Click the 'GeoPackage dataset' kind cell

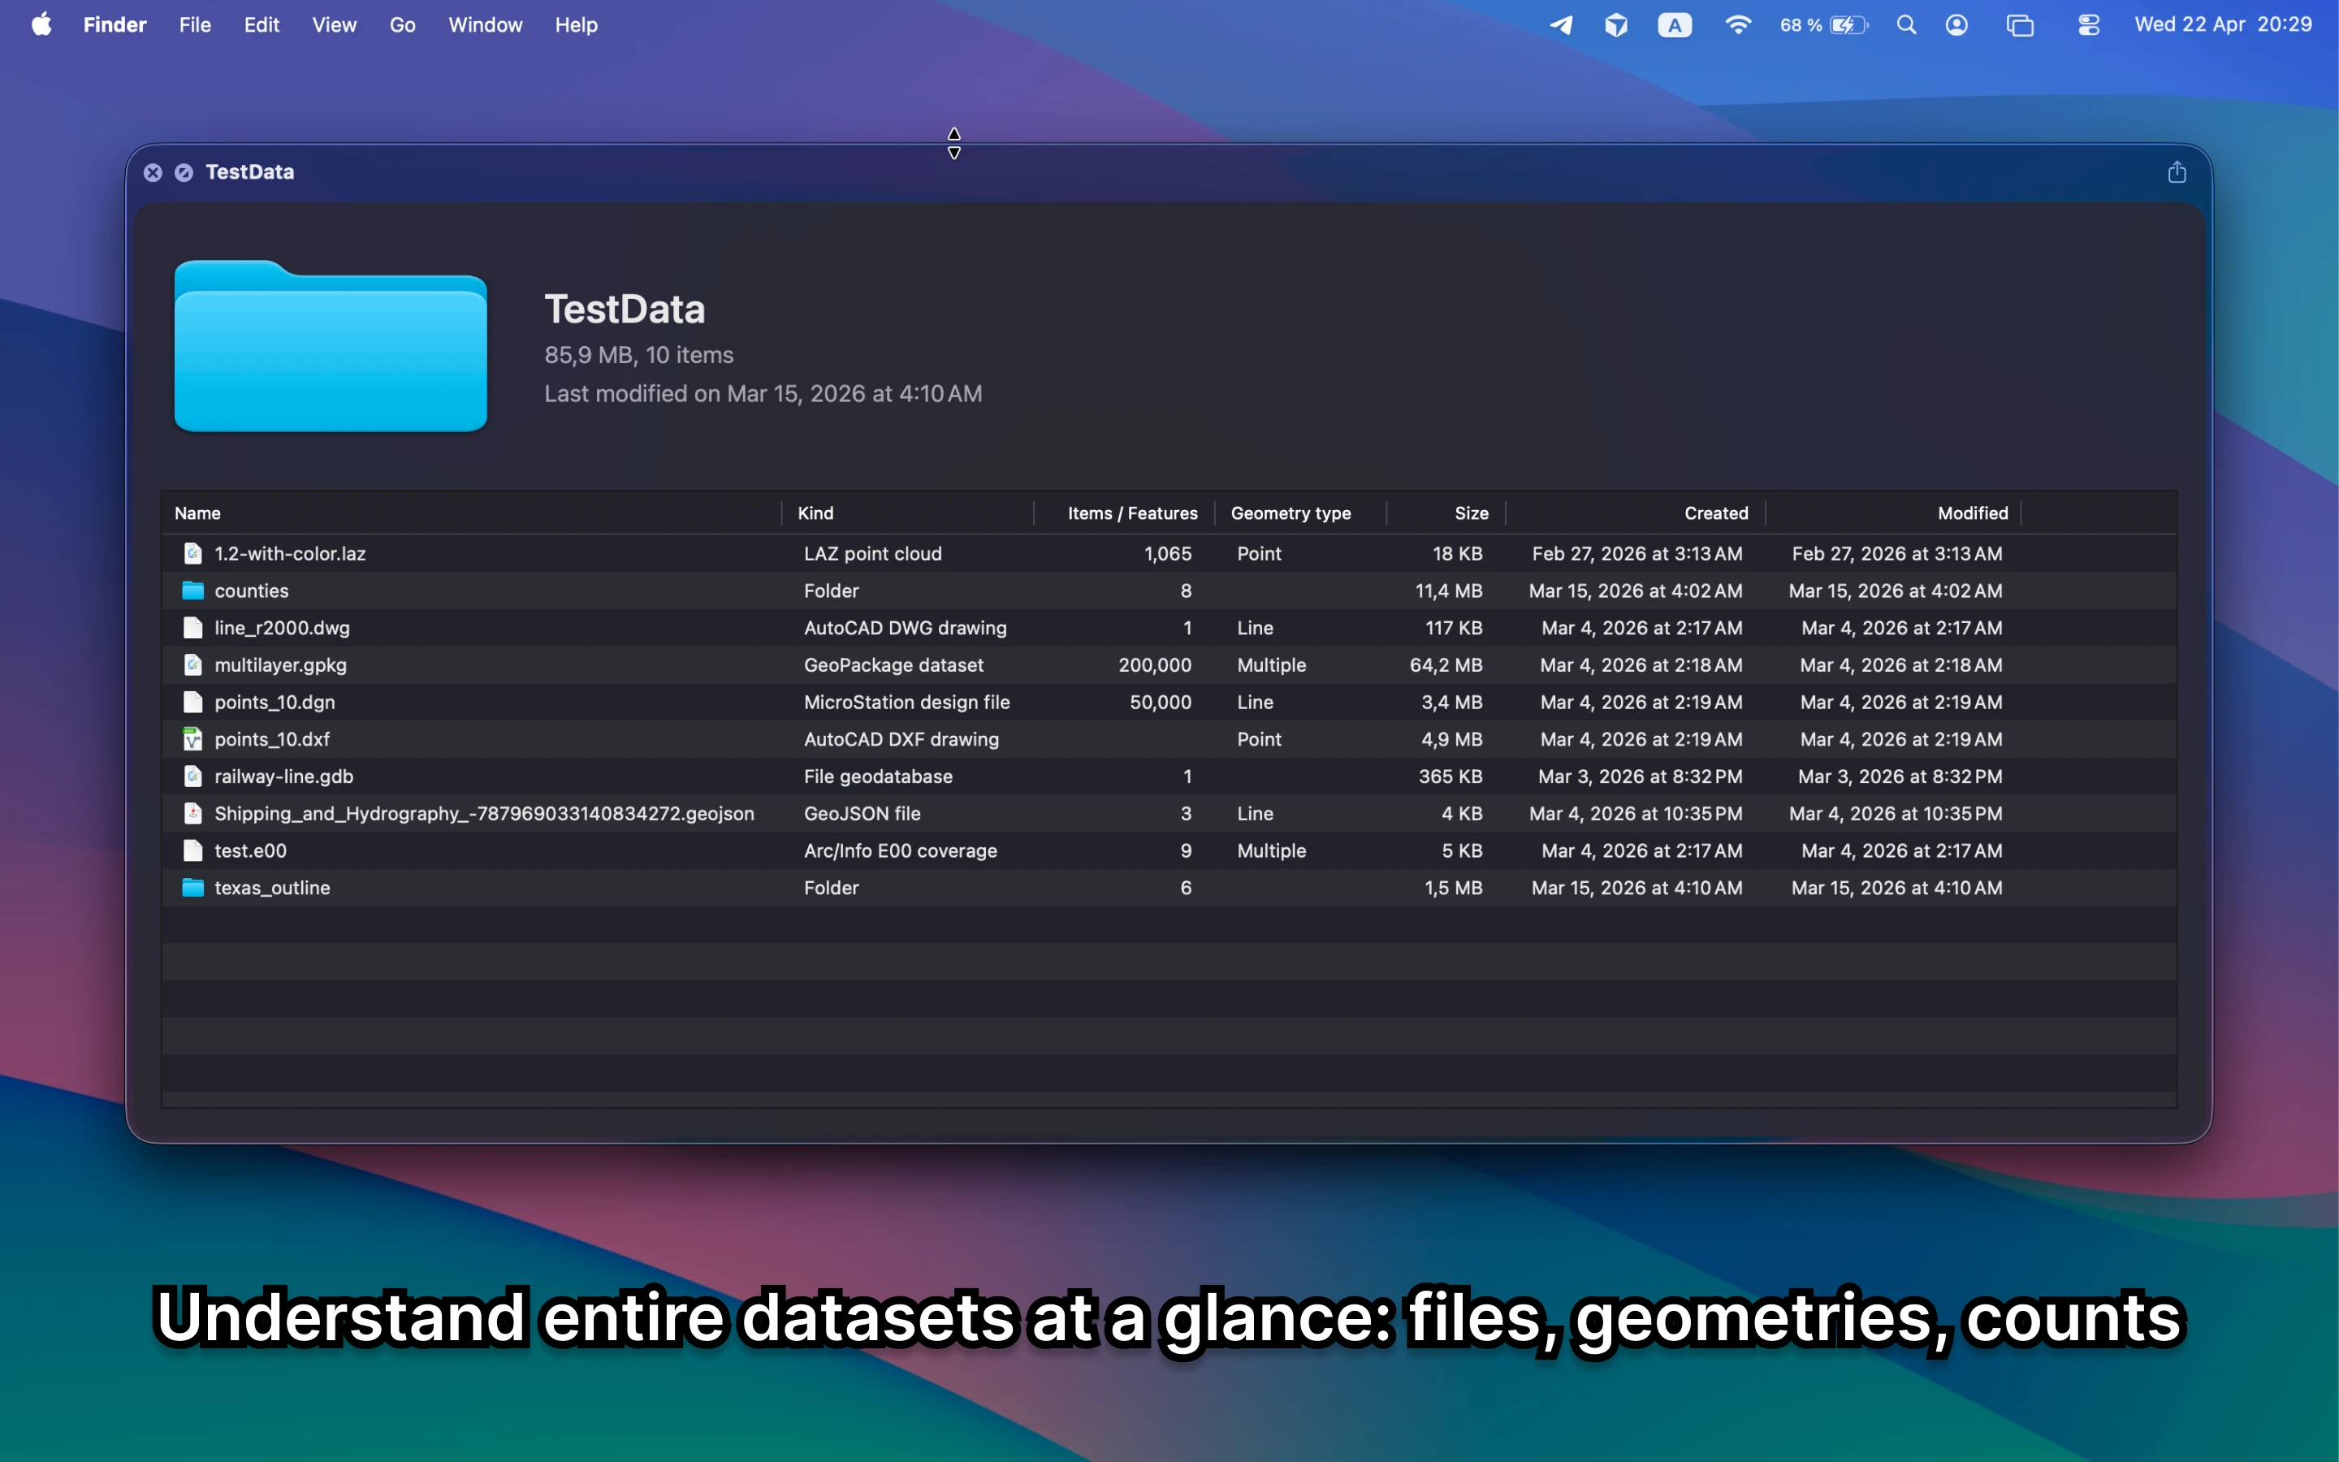pos(894,664)
